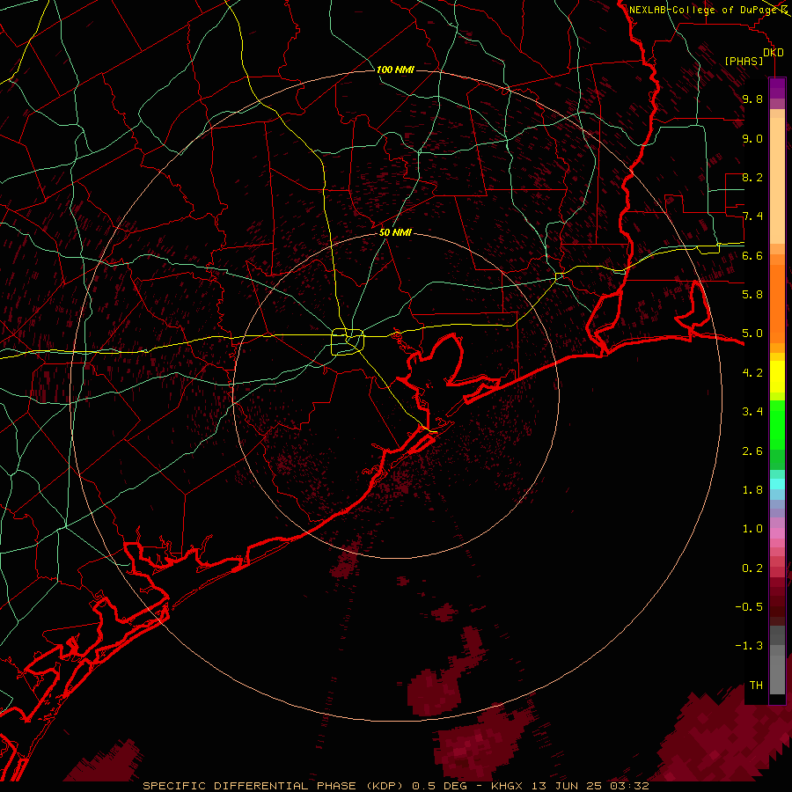Click the 1.8 scale value
The width and height of the screenshot is (792, 792).
point(752,490)
